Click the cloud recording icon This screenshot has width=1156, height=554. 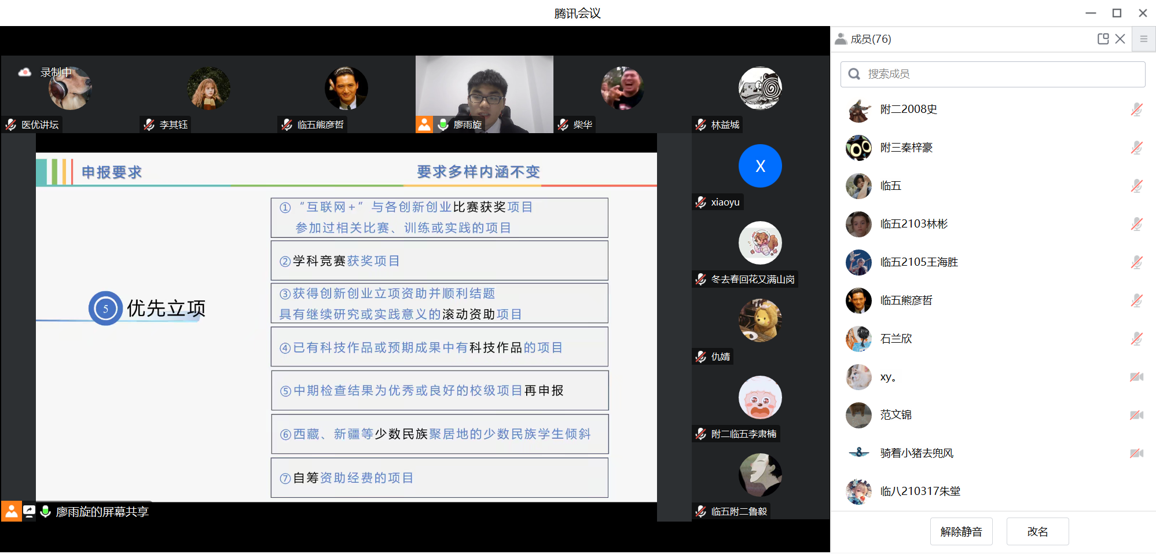click(24, 72)
